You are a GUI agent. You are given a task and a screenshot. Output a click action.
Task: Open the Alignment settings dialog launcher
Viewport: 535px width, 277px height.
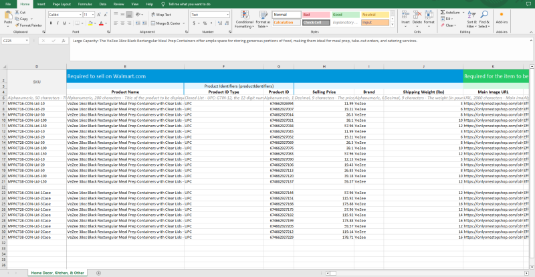click(186, 31)
